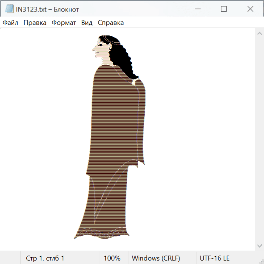Click the 100% zoom indicator in status bar
Screen dimensions: 264x264
(112, 258)
